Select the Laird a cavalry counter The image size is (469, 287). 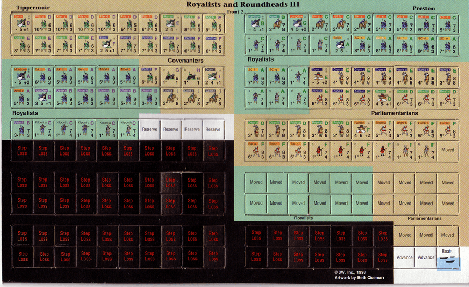coord(171,98)
